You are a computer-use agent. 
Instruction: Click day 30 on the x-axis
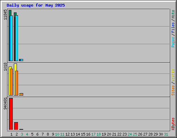click(x=161, y=134)
